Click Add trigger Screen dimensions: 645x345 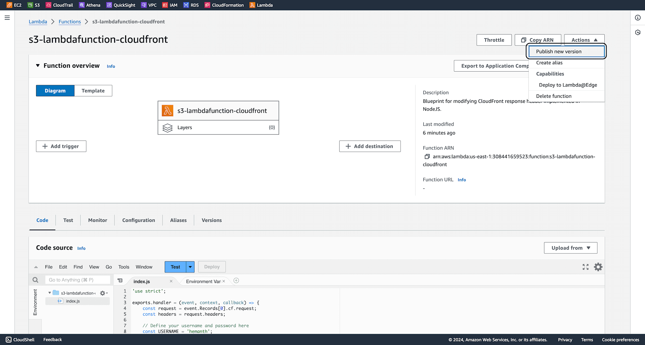point(61,146)
